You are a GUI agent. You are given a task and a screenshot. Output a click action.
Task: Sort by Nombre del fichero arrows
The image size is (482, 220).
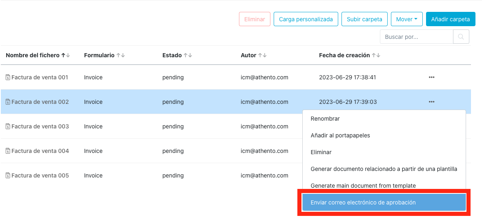tap(66, 55)
